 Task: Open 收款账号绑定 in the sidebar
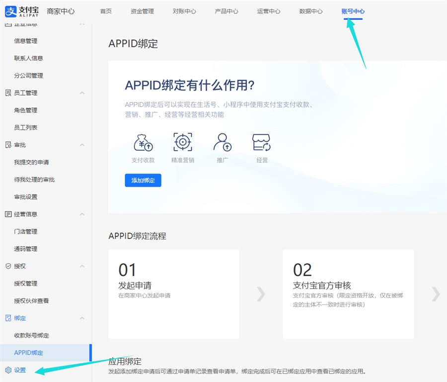31,335
